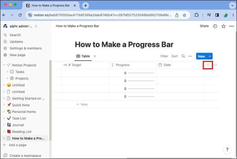Image resolution: width=237 pixels, height=159 pixels.
Task: Click Create a teamspace
Action: (22, 156)
